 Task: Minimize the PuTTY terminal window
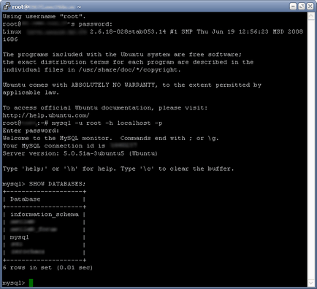[294, 7]
